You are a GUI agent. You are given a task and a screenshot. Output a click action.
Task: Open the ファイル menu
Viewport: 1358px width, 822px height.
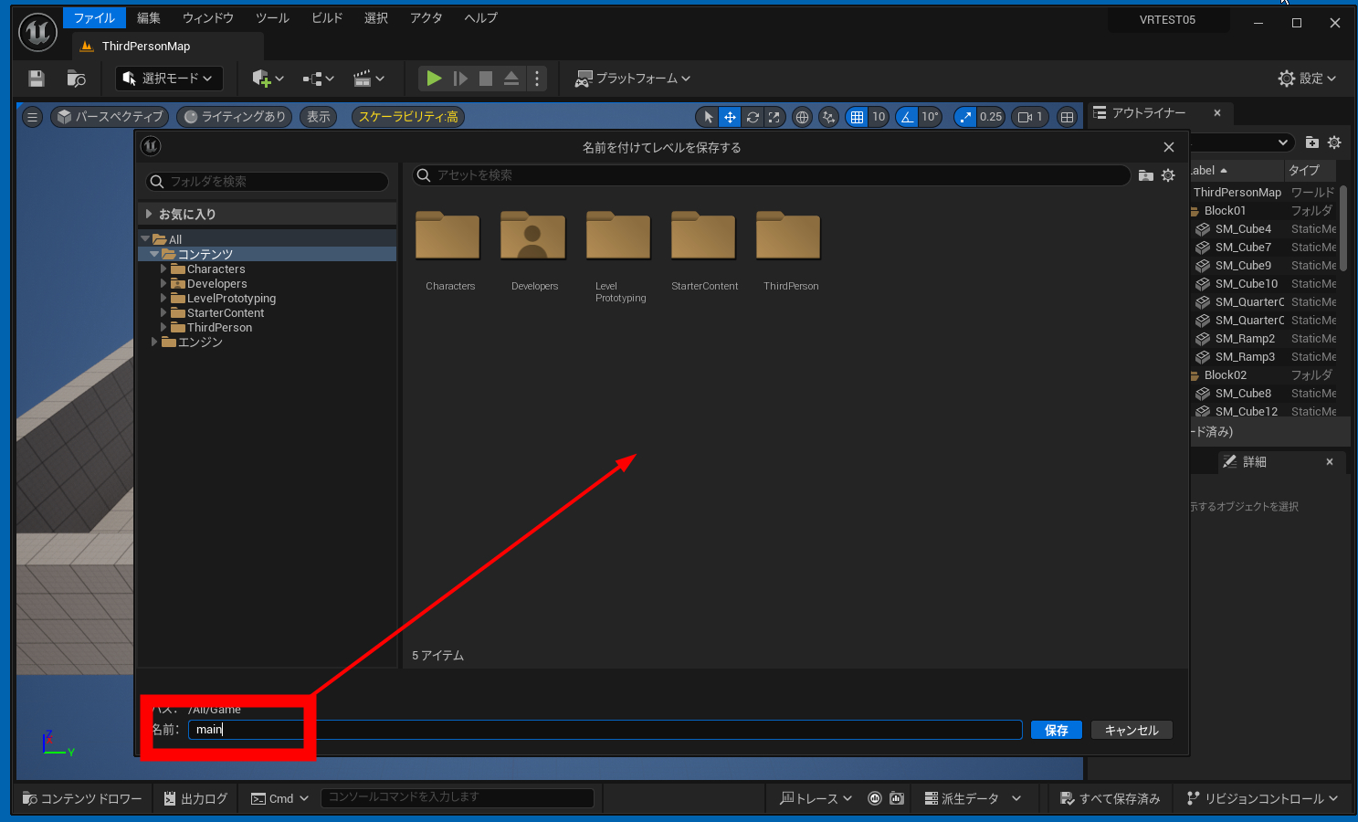94,18
